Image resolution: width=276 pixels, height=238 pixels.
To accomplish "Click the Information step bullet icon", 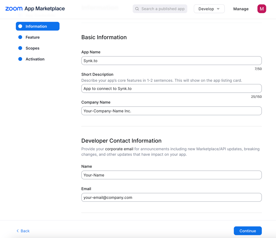I will tap(20, 26).
